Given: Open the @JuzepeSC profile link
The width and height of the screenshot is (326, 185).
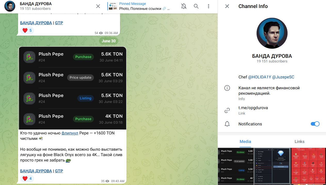Looking at the screenshot, I should [x=283, y=77].
